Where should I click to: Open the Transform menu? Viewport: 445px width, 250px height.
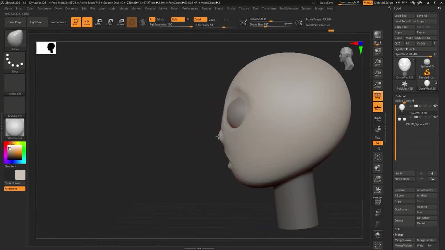[x=269, y=8]
